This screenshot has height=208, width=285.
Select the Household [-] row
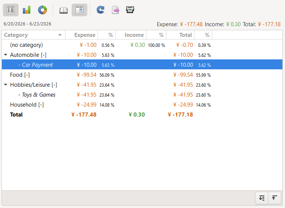tap(142, 105)
